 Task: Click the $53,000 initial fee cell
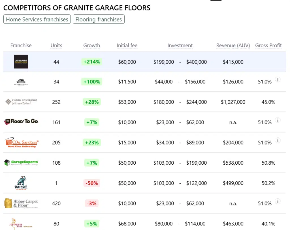(127, 102)
